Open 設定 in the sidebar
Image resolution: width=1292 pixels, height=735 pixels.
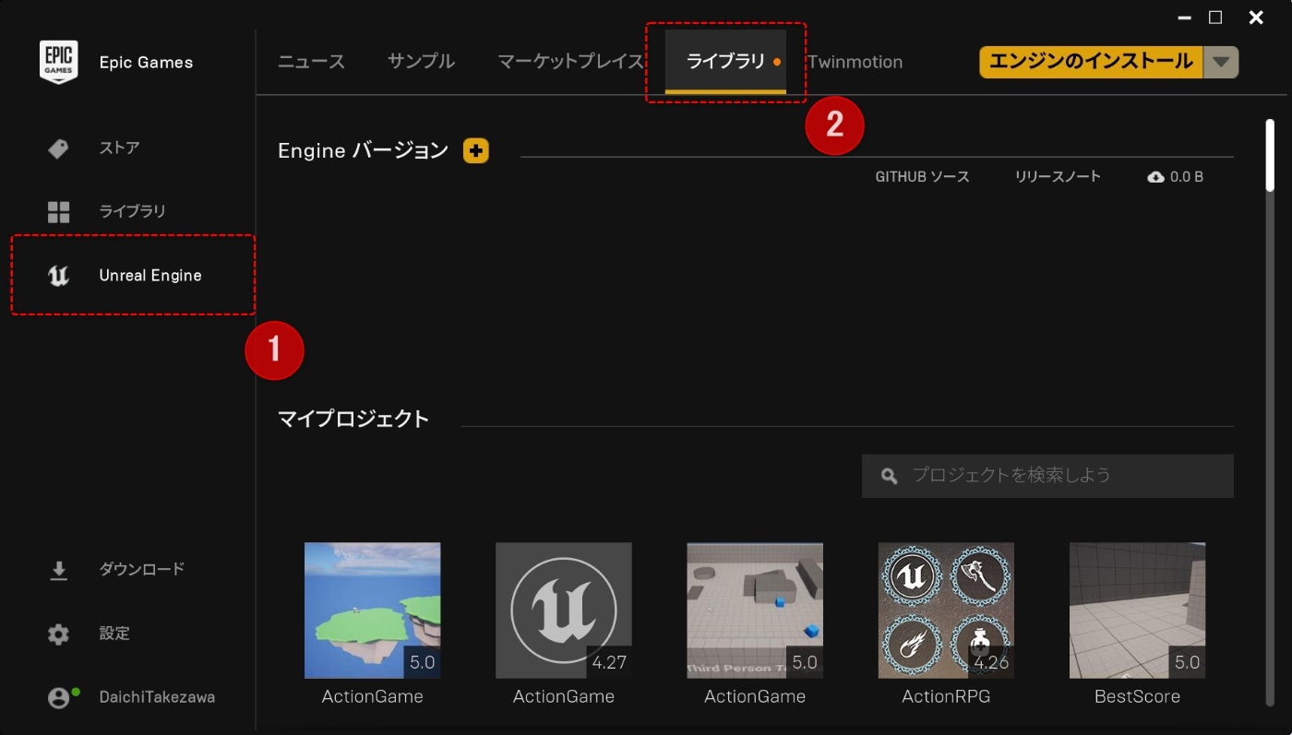[114, 634]
